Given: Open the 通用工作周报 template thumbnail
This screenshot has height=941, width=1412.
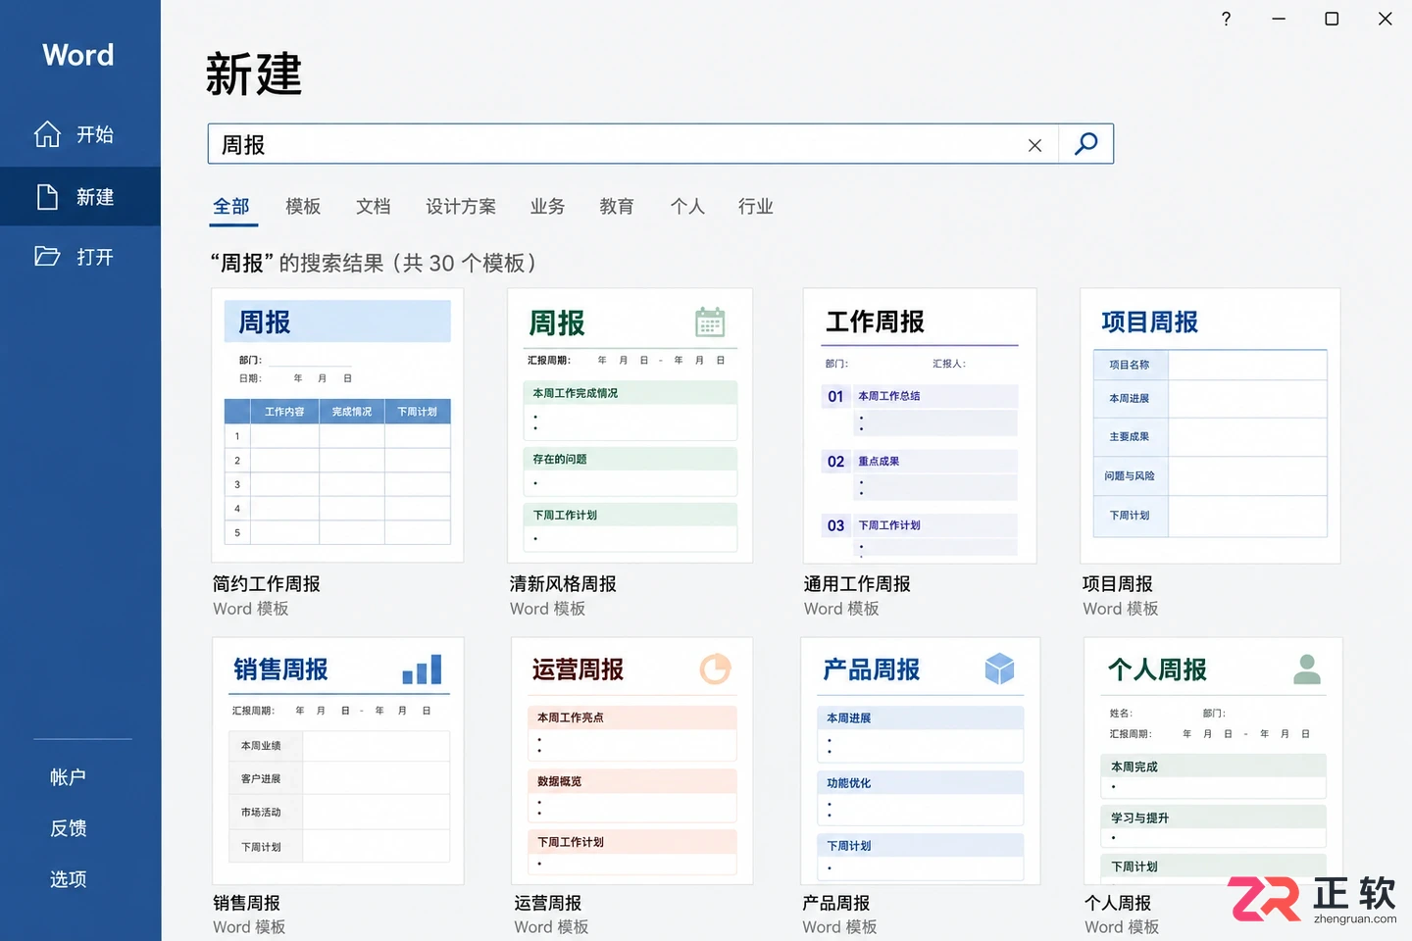Looking at the screenshot, I should [920, 425].
